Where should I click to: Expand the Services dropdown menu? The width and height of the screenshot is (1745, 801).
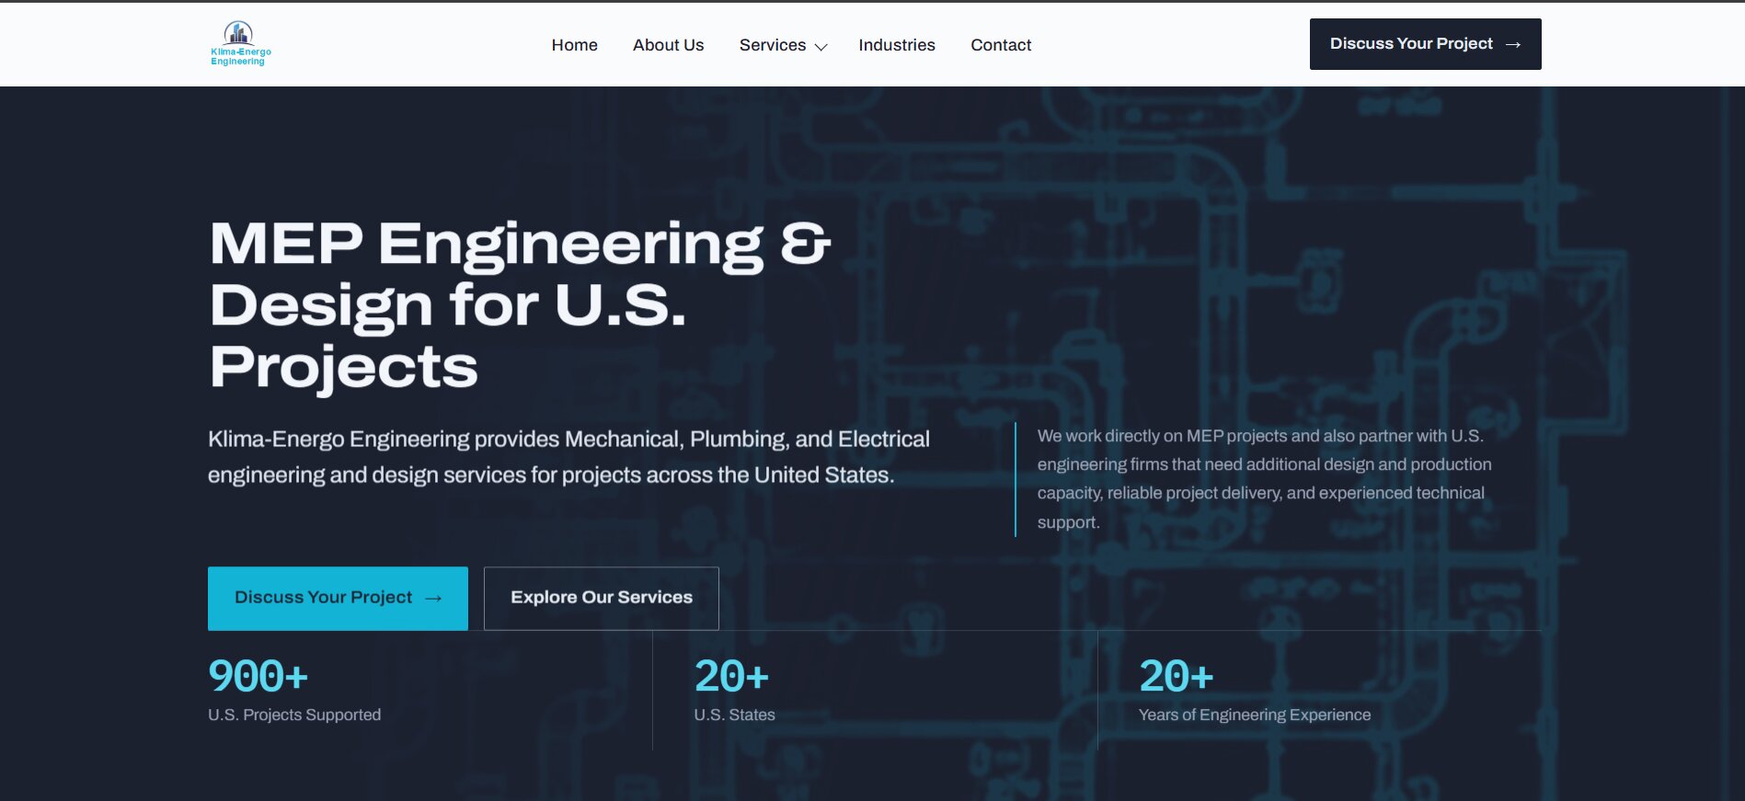[784, 45]
